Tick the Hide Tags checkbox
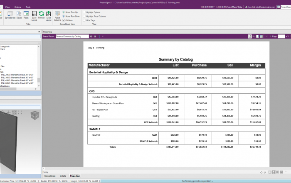 point(84,20)
